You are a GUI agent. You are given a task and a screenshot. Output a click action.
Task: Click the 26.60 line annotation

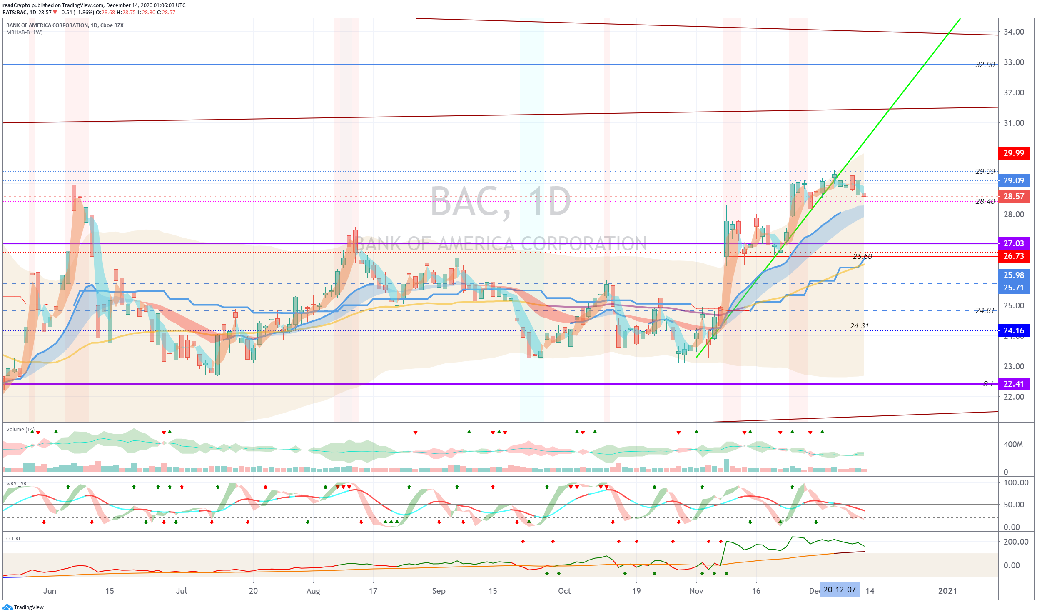pyautogui.click(x=863, y=256)
